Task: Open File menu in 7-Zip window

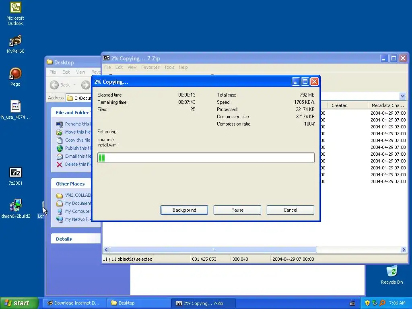Action: click(107, 67)
